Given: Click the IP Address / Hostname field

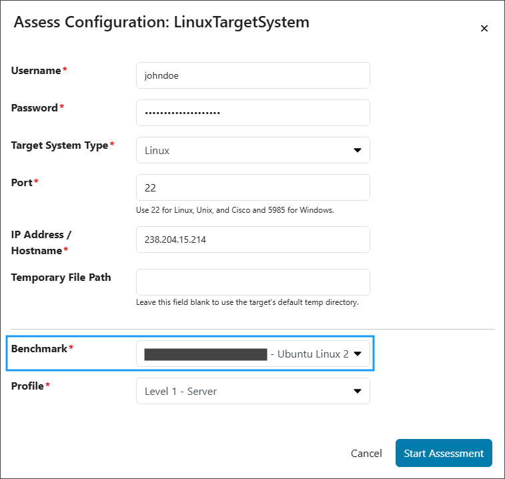Looking at the screenshot, I should coord(253,239).
